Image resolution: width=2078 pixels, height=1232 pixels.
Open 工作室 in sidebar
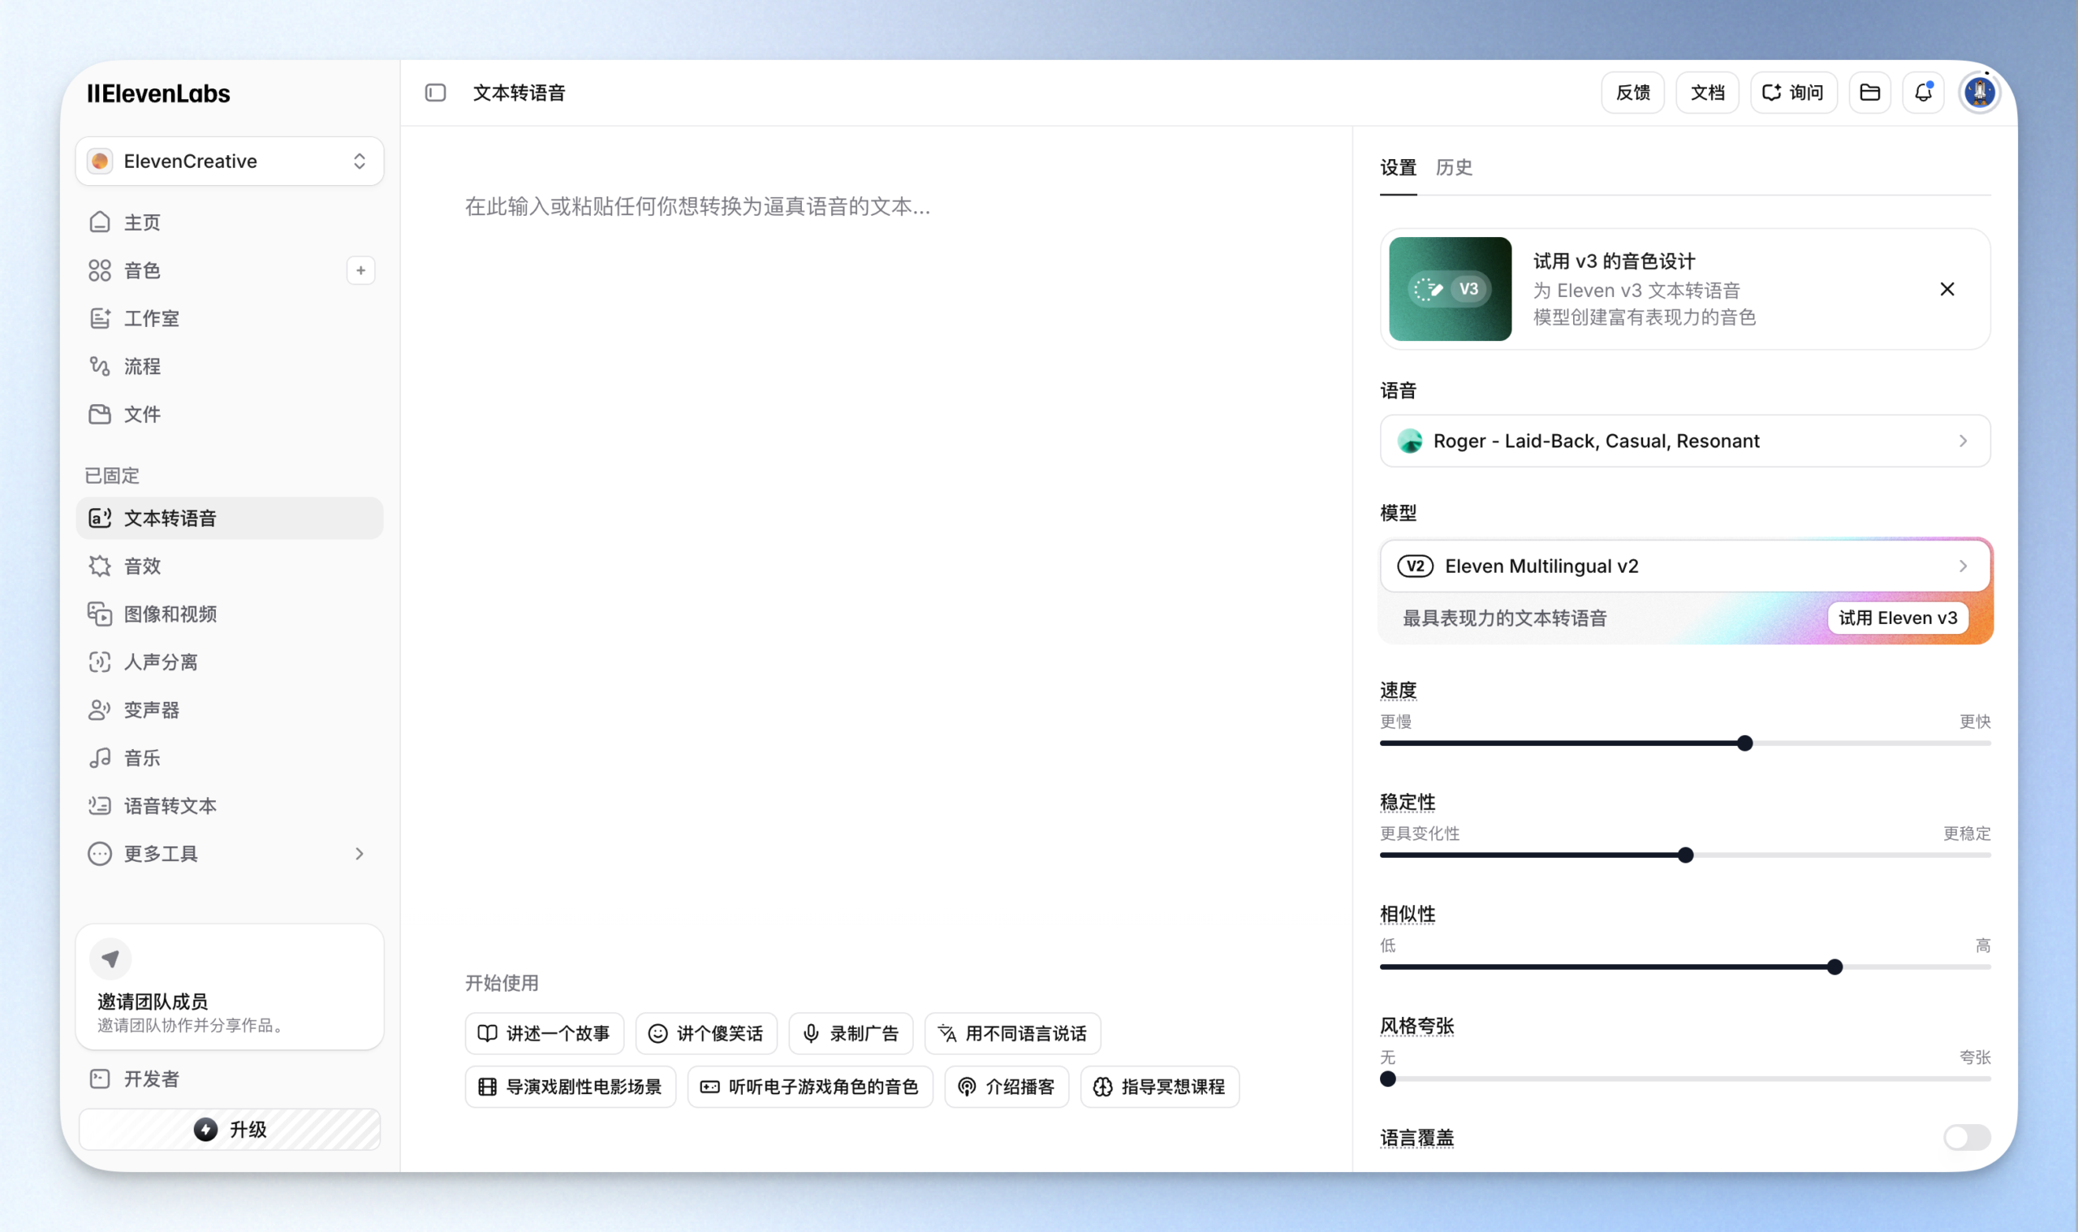(x=229, y=319)
